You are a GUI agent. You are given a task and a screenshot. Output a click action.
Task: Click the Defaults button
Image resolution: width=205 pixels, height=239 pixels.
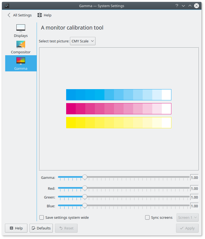click(x=41, y=228)
